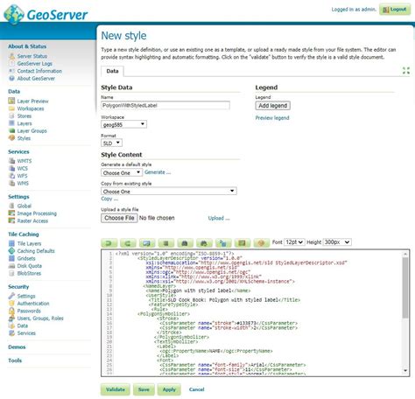Click the Disk Quota icon
Image resolution: width=415 pixels, height=399 pixels.
tap(11, 266)
